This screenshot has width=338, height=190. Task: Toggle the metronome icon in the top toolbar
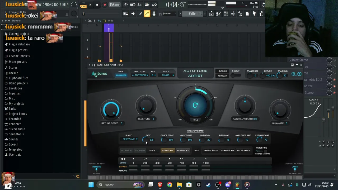[x=126, y=4]
